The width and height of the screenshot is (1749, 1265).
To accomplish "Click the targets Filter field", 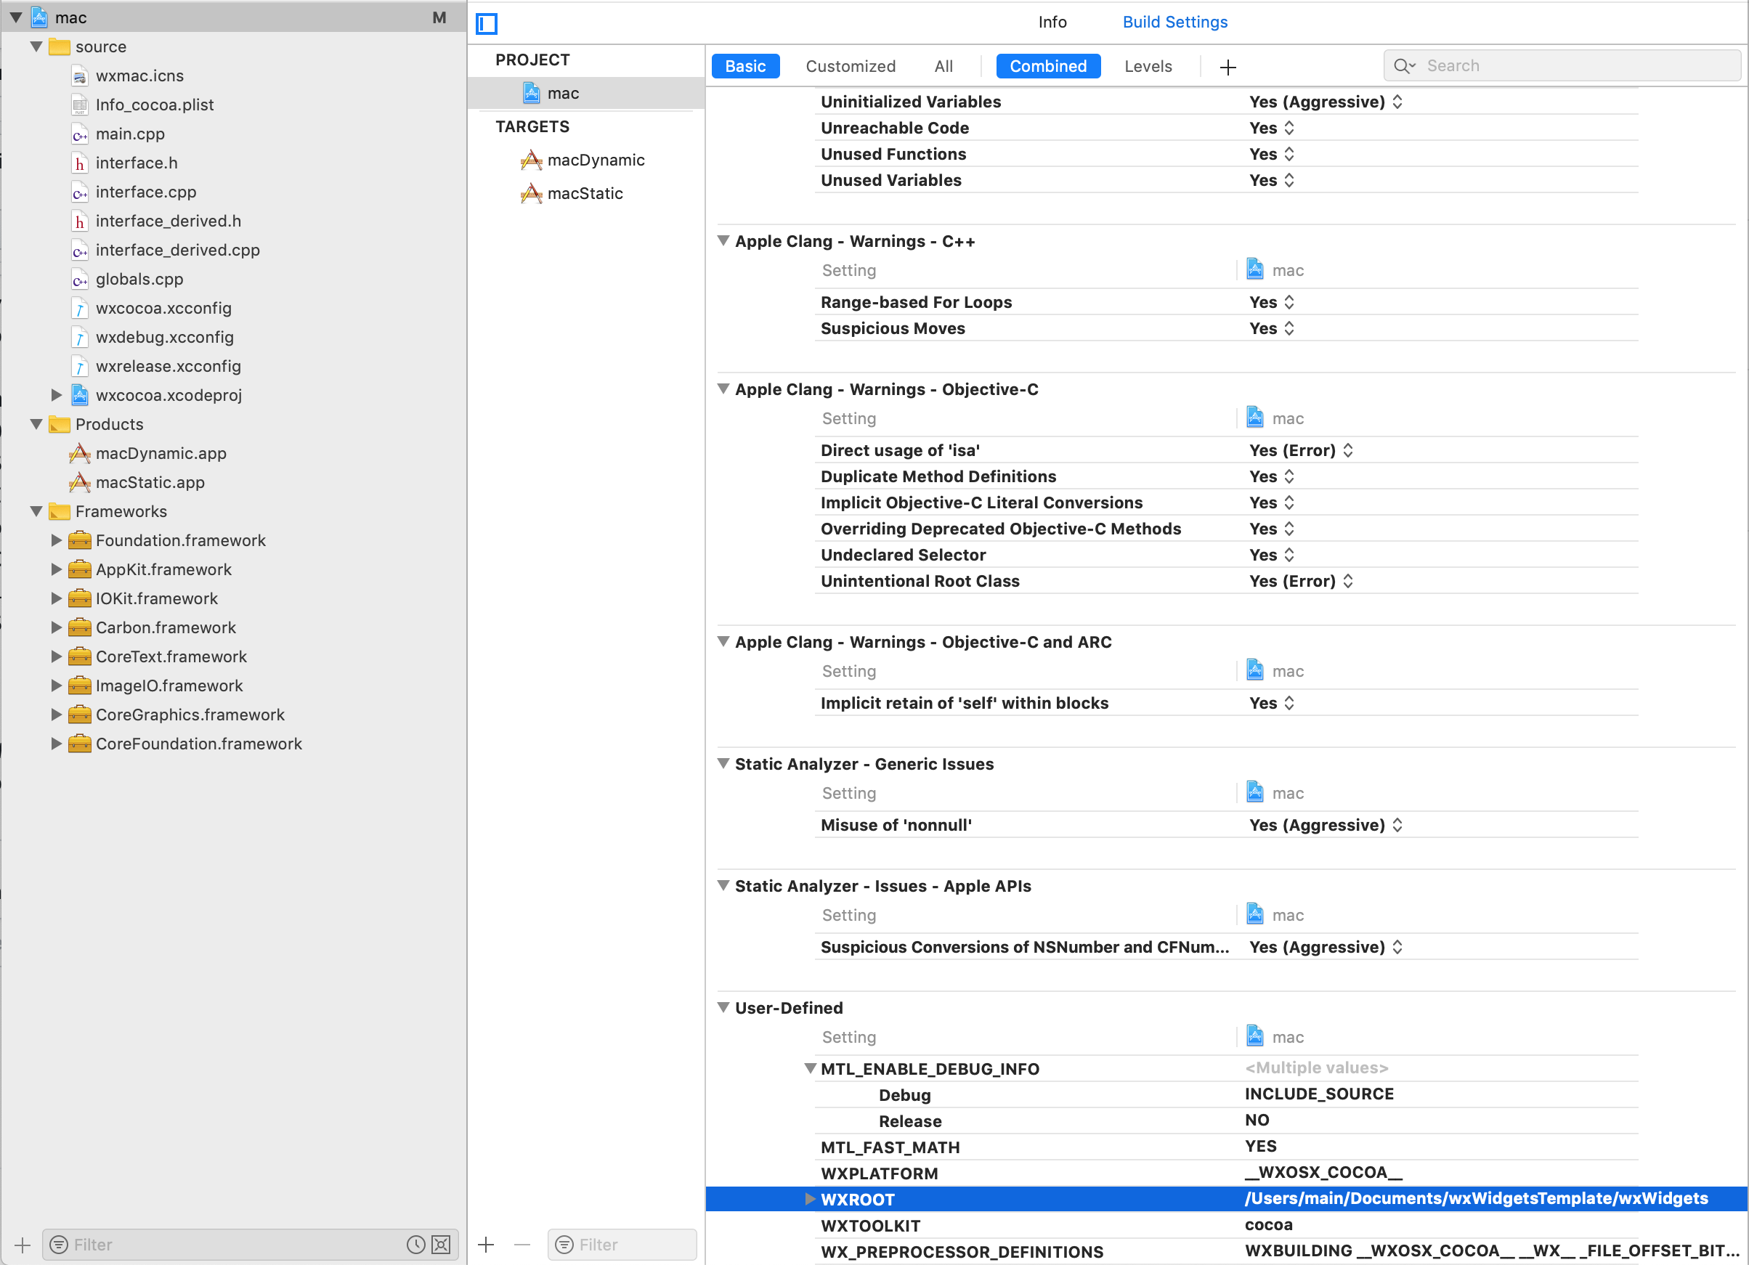I will [622, 1244].
